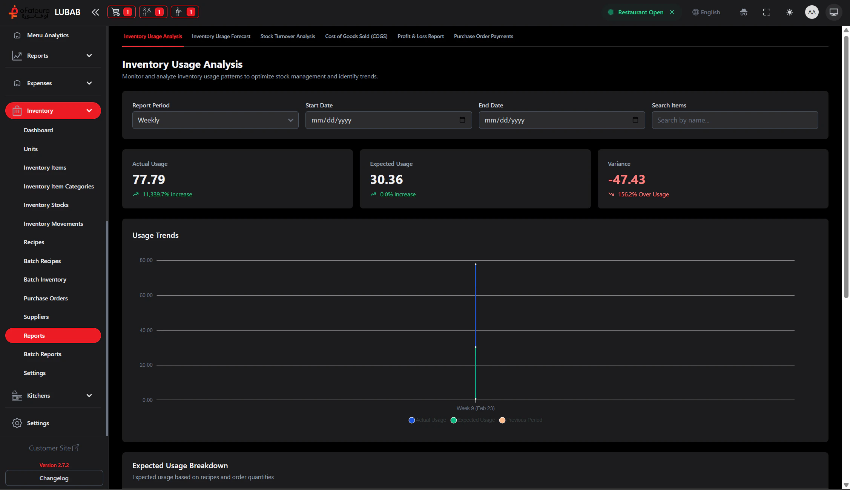This screenshot has height=490, width=850.
Task: Open the Changelog
Action: (54, 478)
